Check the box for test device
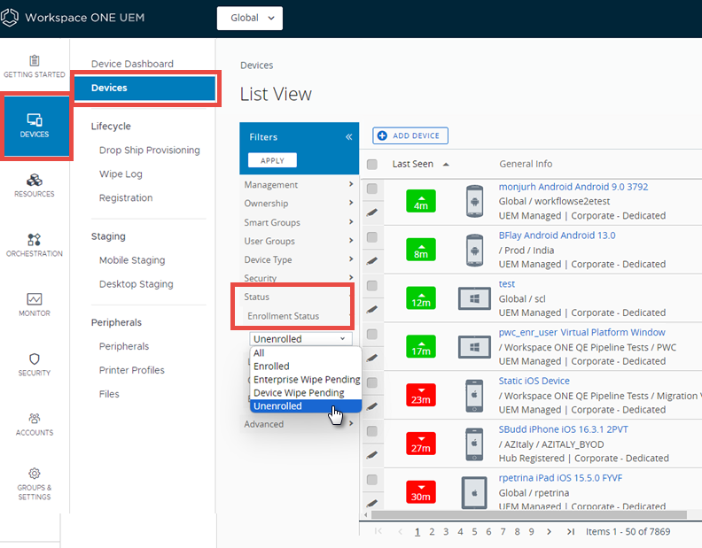This screenshot has height=548, width=702. click(372, 285)
